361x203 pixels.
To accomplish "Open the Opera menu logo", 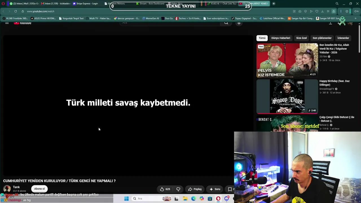I will (x=3, y=4).
